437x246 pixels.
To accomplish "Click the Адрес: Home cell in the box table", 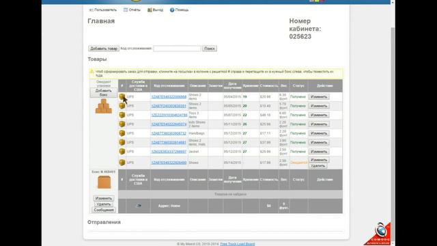I will pos(169,206).
